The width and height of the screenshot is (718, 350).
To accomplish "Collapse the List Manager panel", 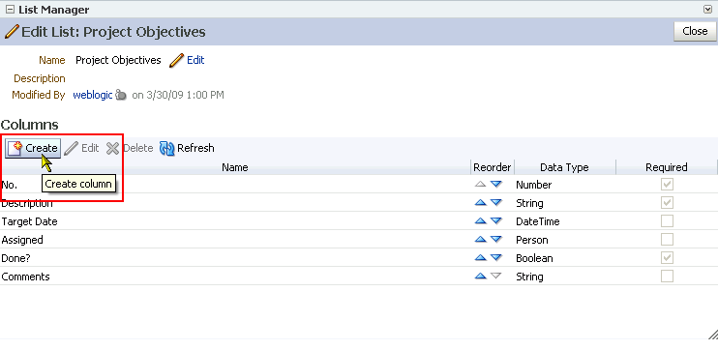I will click(10, 10).
